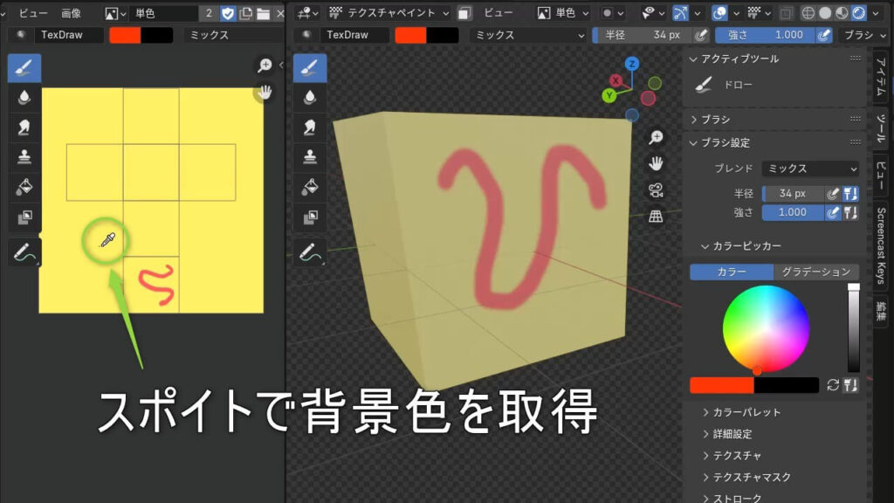The height and width of the screenshot is (503, 894).
Task: Open the テクスチャペイント mode dropdown
Action: (x=389, y=12)
